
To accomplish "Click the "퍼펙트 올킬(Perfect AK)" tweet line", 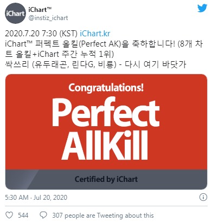I will point(79,44).
